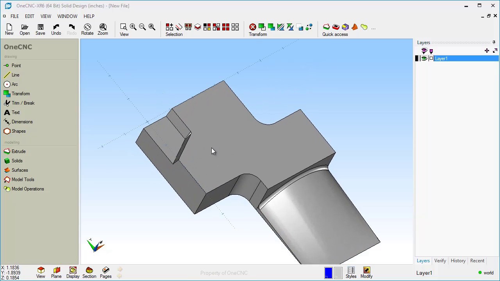Screen dimensions: 500x281
Task: Click the purple solid box icon in Quick access
Action: click(345, 27)
